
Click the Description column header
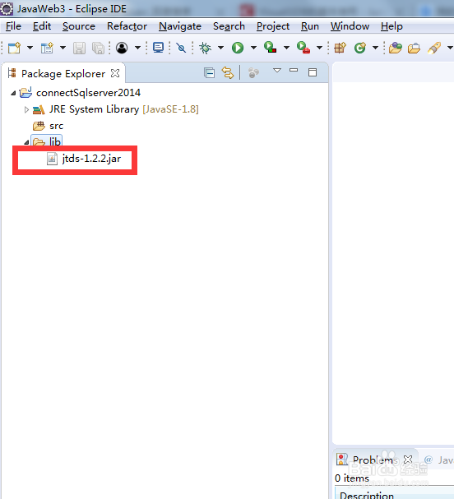(367, 495)
